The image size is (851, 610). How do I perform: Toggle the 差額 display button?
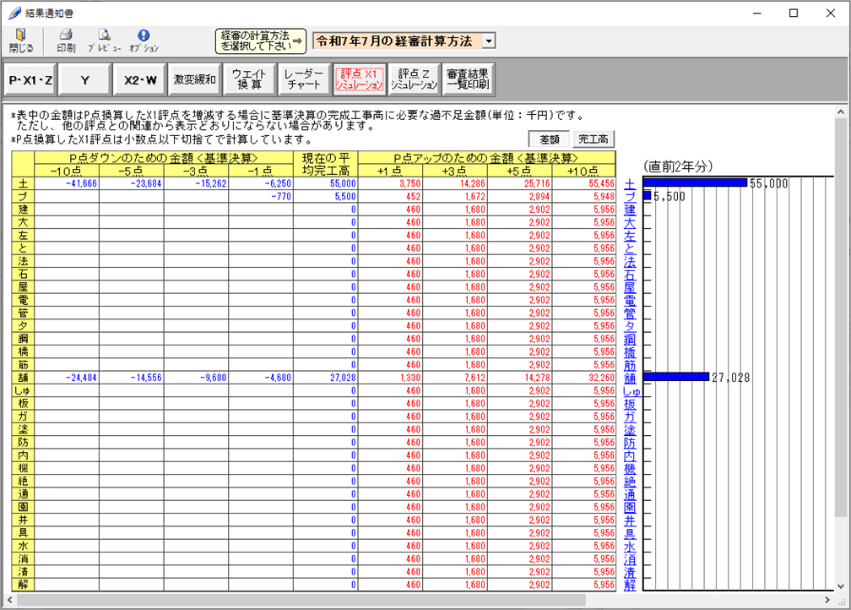[x=550, y=139]
